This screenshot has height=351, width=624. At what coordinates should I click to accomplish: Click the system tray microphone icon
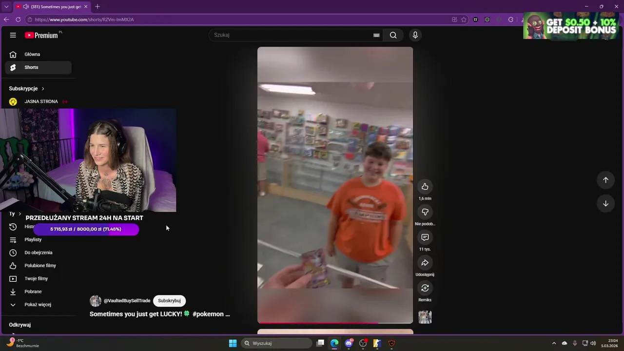(575, 343)
